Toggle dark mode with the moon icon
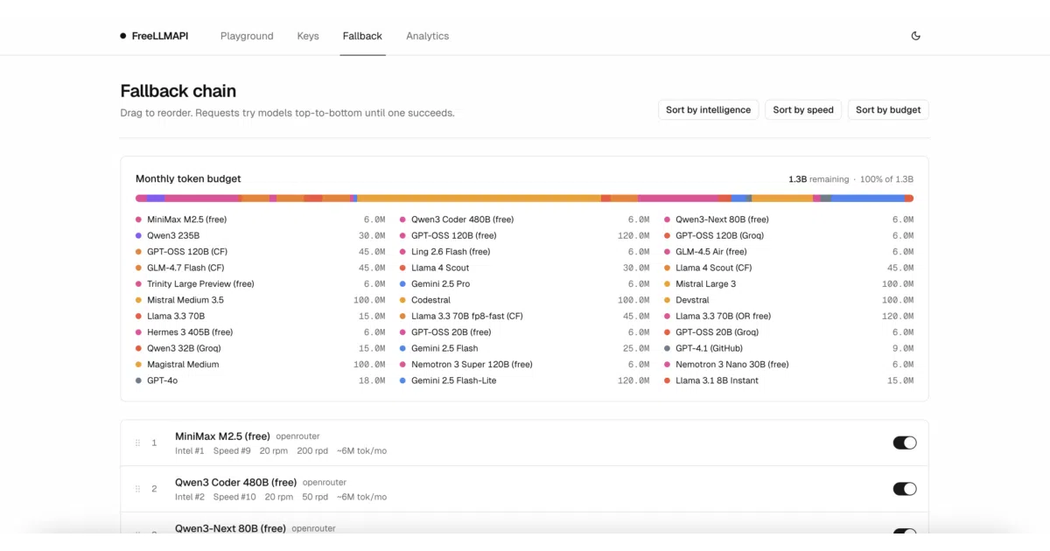 [915, 36]
